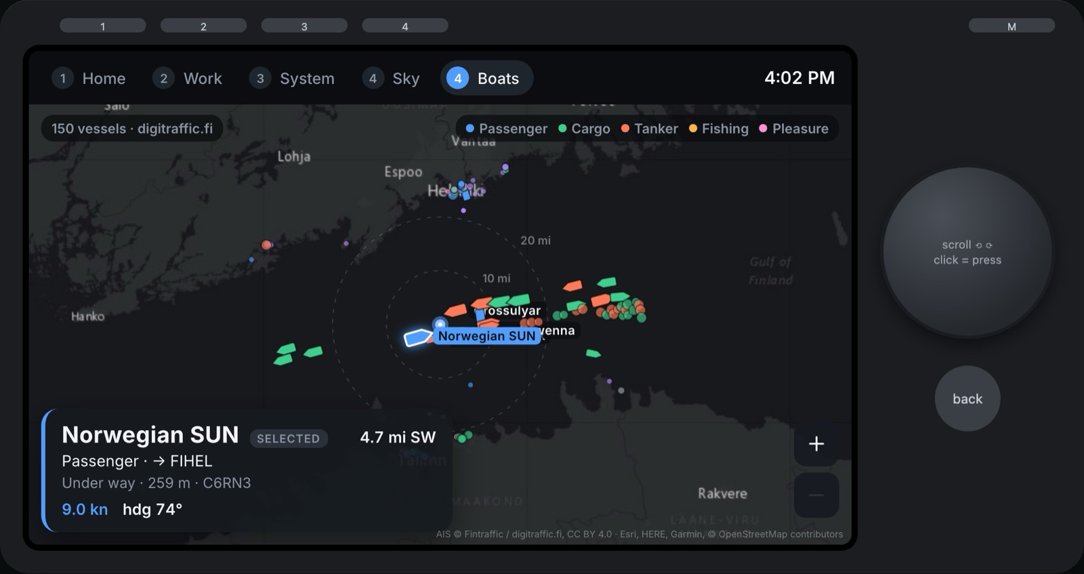Click the selected Norwegian SUN ship icon
1084x574 pixels.
pyautogui.click(x=418, y=337)
